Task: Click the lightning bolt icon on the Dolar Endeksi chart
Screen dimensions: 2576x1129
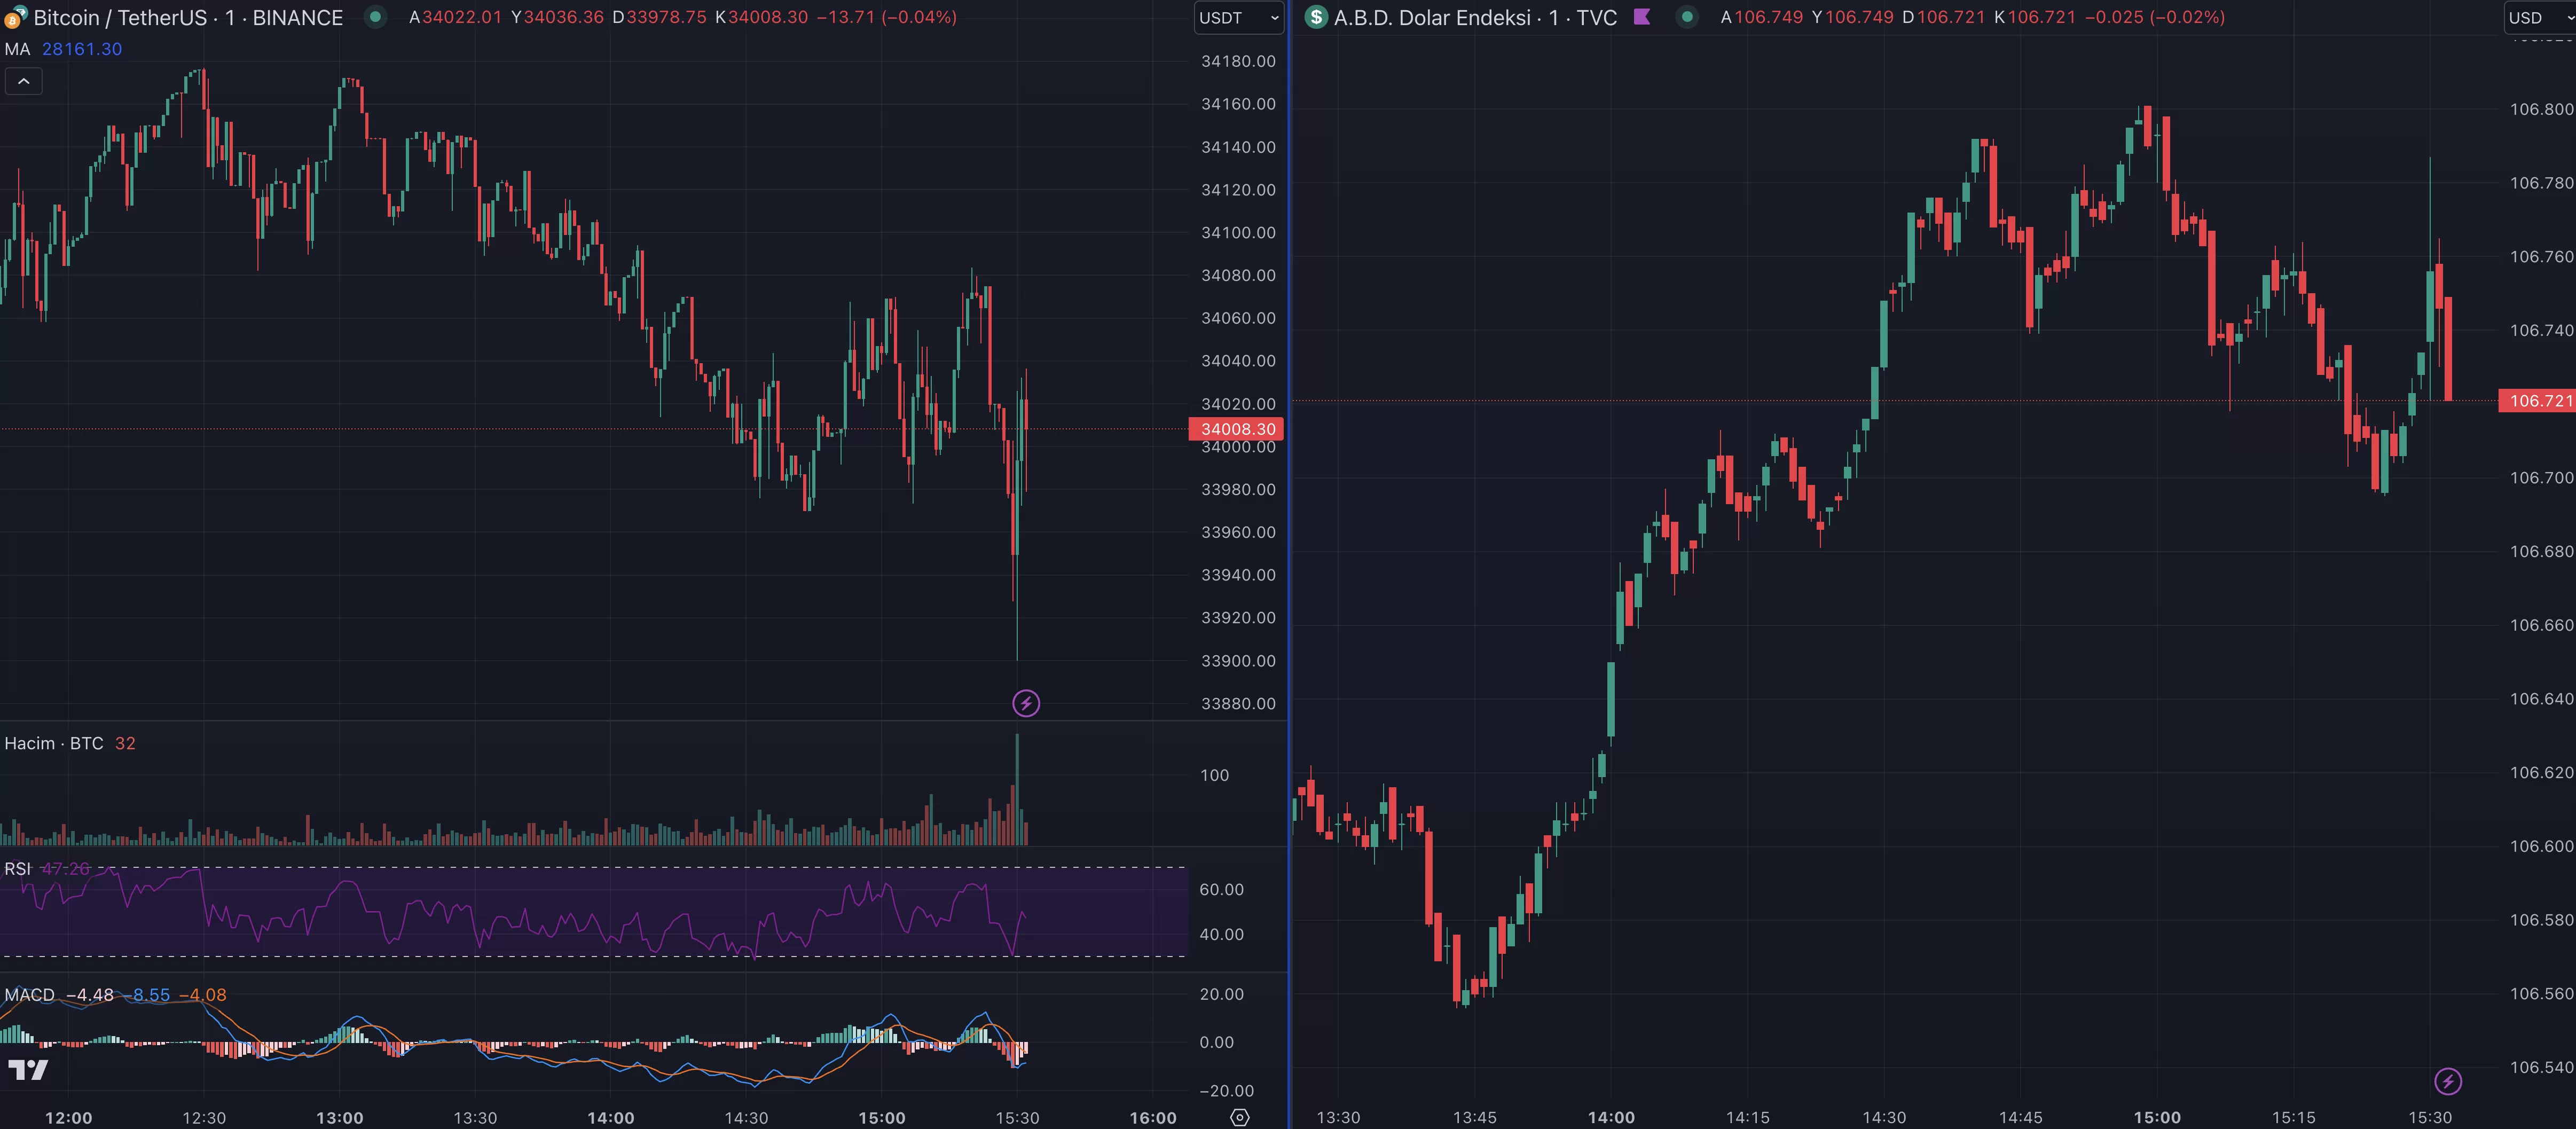Action: (x=2447, y=1081)
